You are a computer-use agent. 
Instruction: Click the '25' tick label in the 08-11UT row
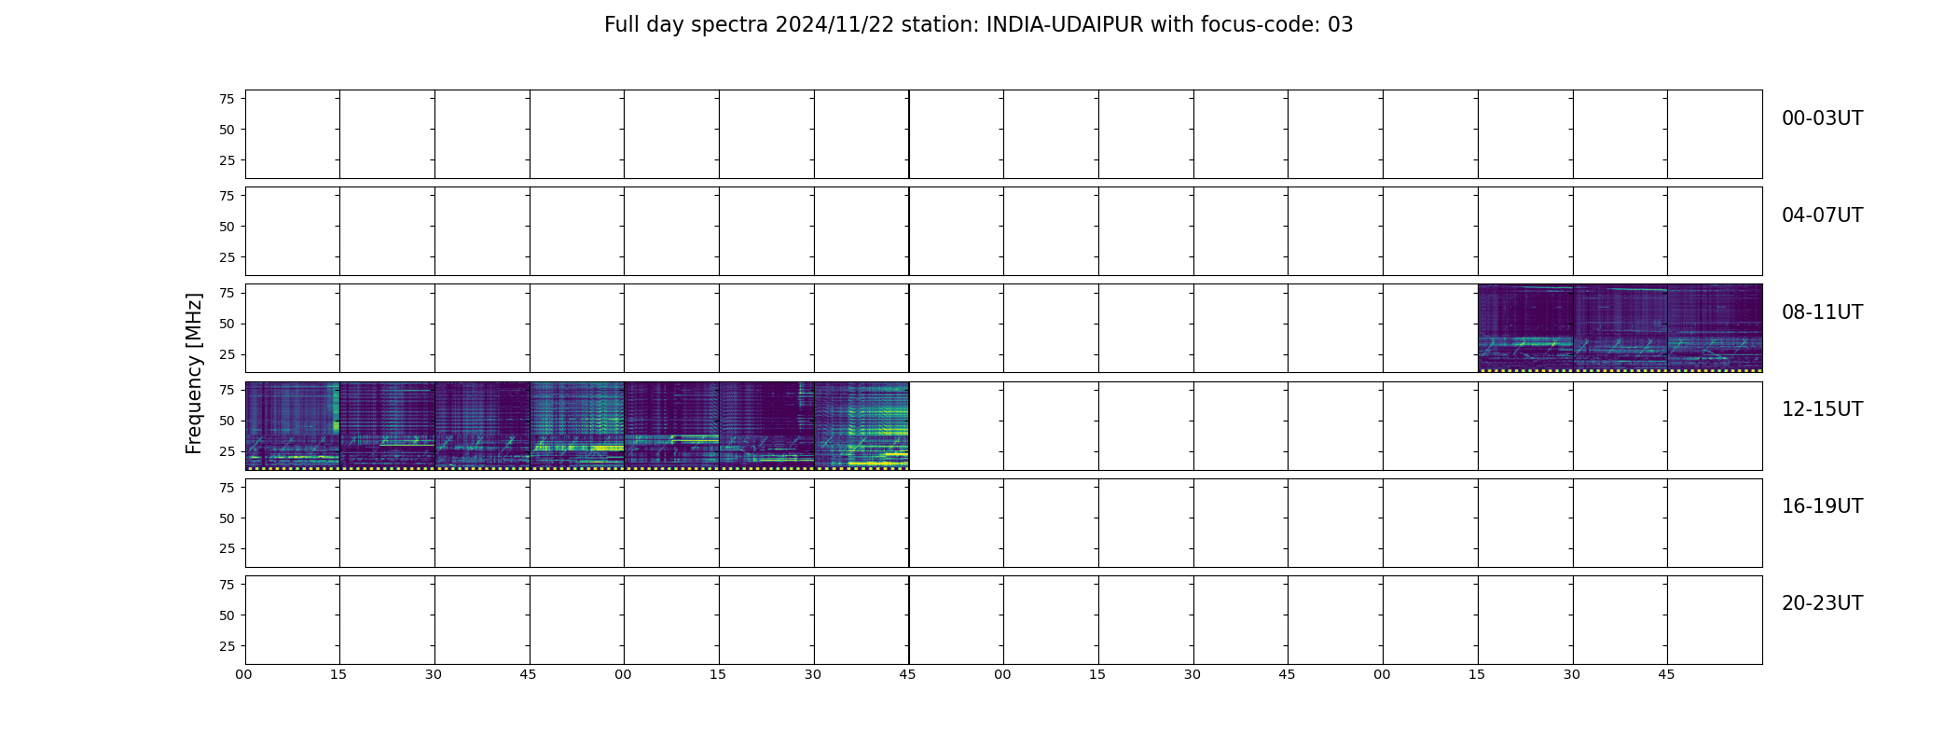[227, 354]
